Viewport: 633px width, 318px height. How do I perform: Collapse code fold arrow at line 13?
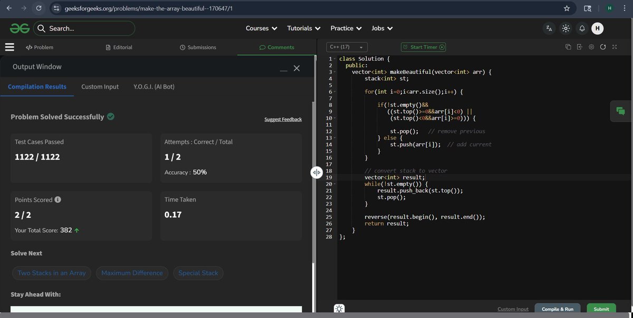click(x=334, y=138)
